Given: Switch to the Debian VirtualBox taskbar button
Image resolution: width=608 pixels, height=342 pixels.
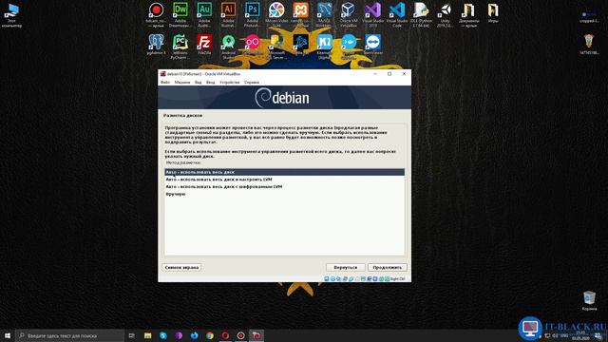Looking at the screenshot, I should click(x=256, y=335).
